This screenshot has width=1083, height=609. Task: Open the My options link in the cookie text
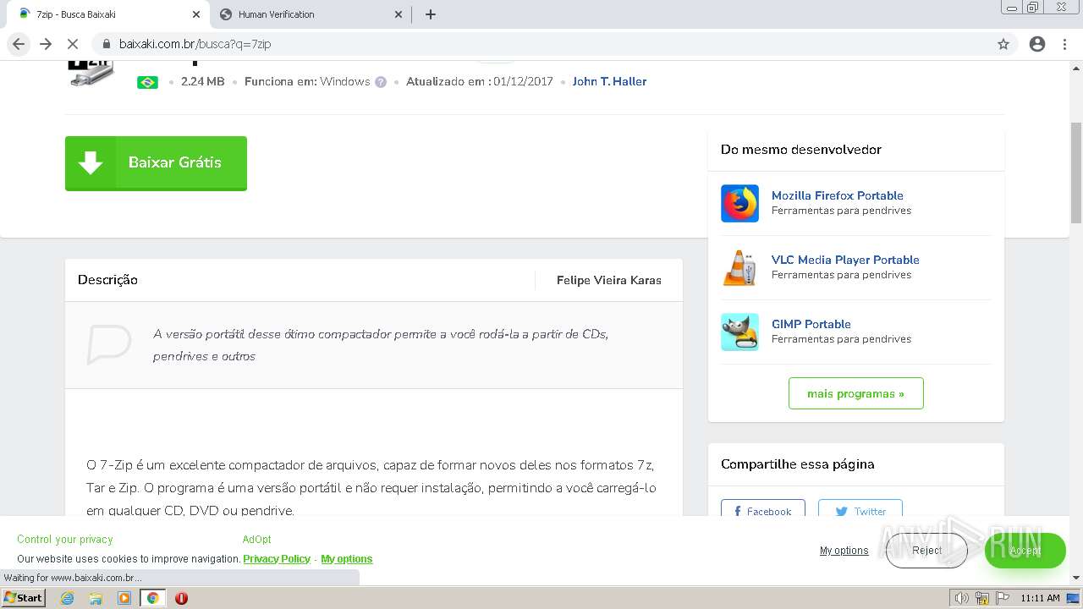347,559
